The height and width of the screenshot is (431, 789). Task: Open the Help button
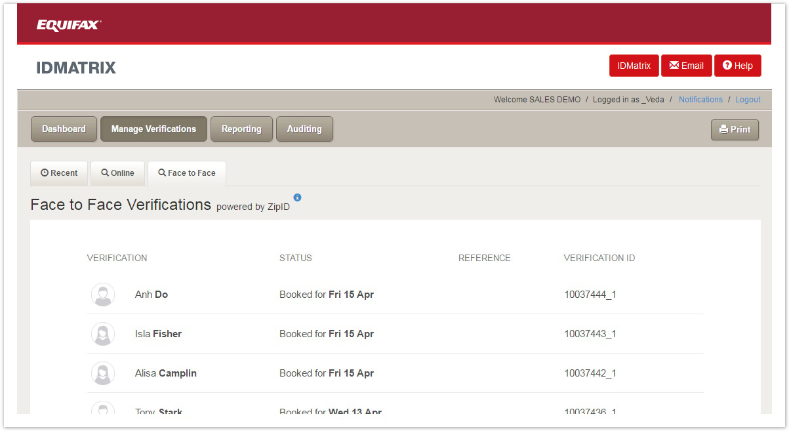[x=738, y=66]
